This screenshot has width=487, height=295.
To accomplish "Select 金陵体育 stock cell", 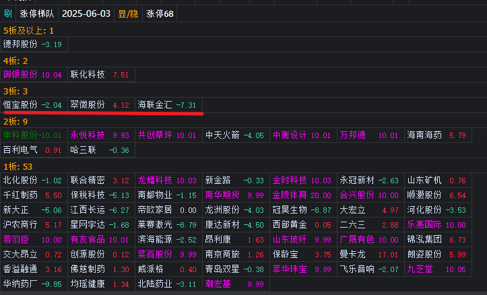I will 303,195.
